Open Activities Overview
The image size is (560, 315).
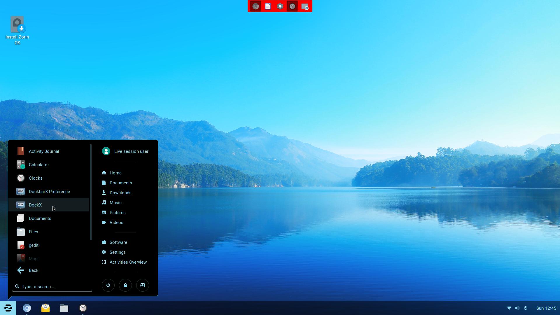[128, 262]
